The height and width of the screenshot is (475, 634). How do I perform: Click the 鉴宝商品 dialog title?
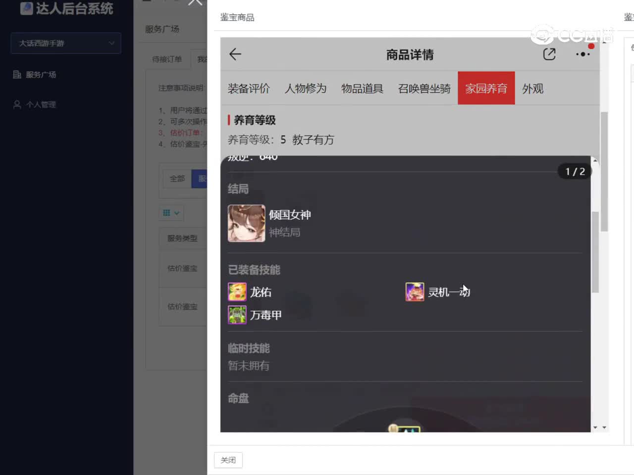pos(237,17)
